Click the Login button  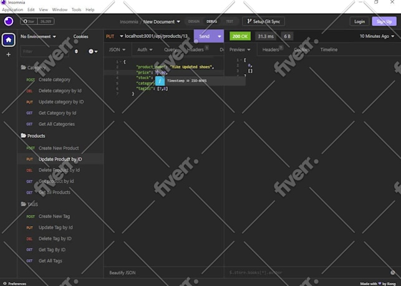tap(359, 22)
